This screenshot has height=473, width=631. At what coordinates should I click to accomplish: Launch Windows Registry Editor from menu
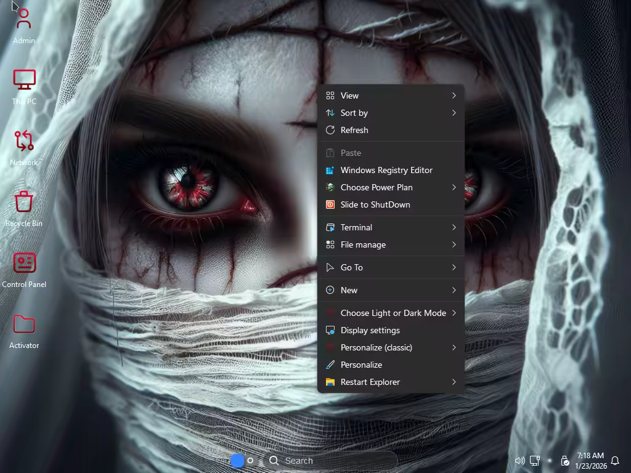(x=391, y=170)
